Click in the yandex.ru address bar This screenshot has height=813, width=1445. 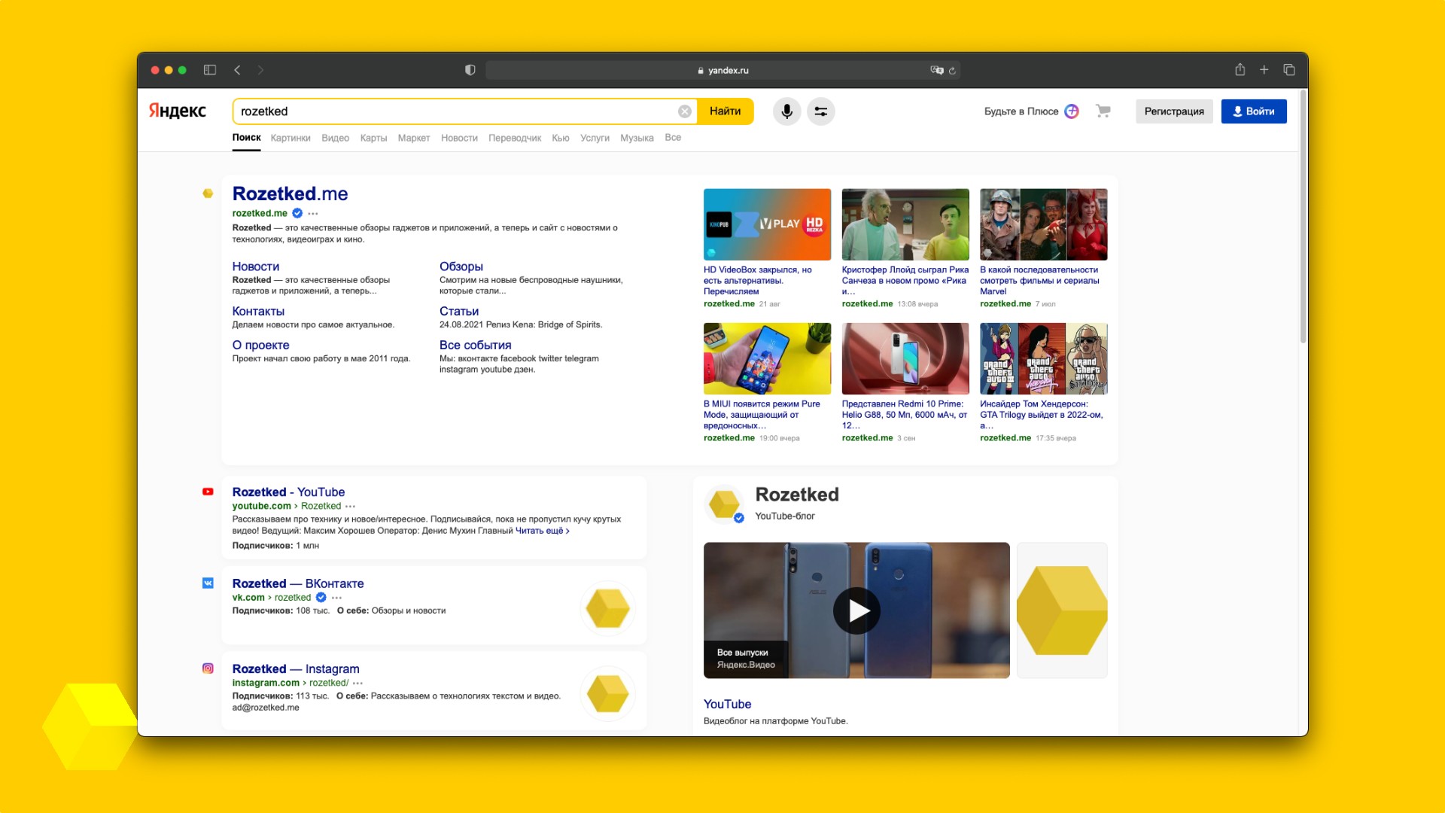point(722,70)
